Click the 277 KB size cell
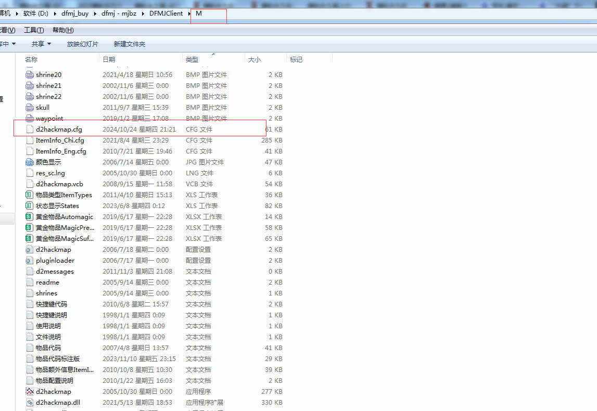 (x=272, y=392)
